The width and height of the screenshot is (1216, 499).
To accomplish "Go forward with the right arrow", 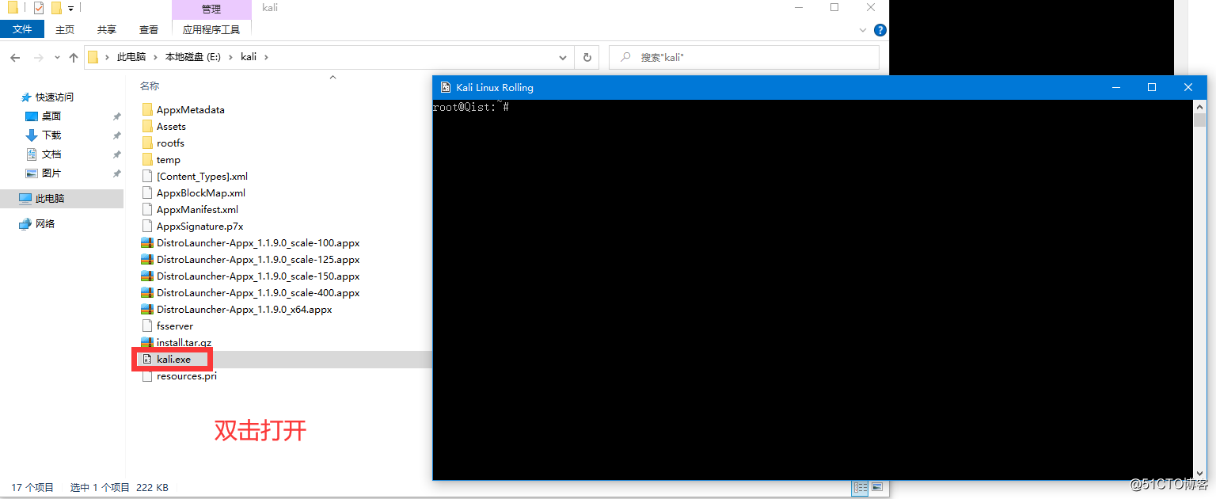I will click(x=37, y=57).
